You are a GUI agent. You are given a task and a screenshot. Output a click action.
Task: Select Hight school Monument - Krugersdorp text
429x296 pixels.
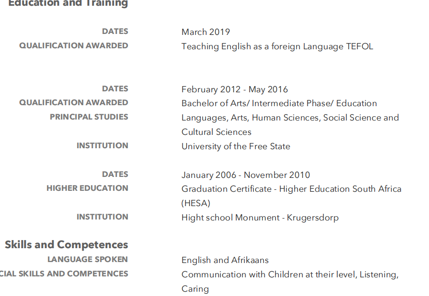click(260, 218)
